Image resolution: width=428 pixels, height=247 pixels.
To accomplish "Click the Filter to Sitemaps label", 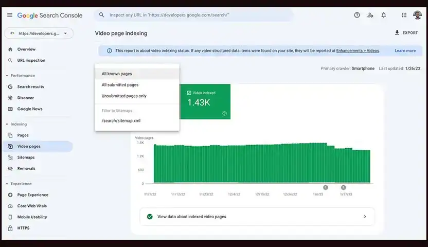I will coord(117,111).
